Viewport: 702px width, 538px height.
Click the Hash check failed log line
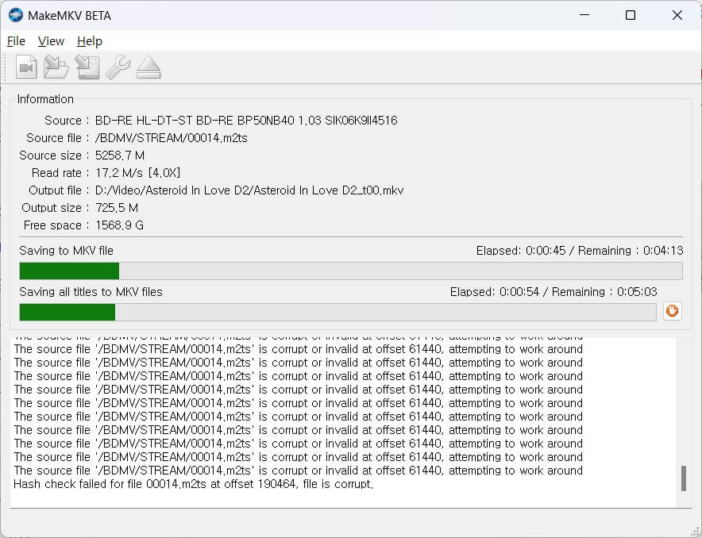click(193, 484)
